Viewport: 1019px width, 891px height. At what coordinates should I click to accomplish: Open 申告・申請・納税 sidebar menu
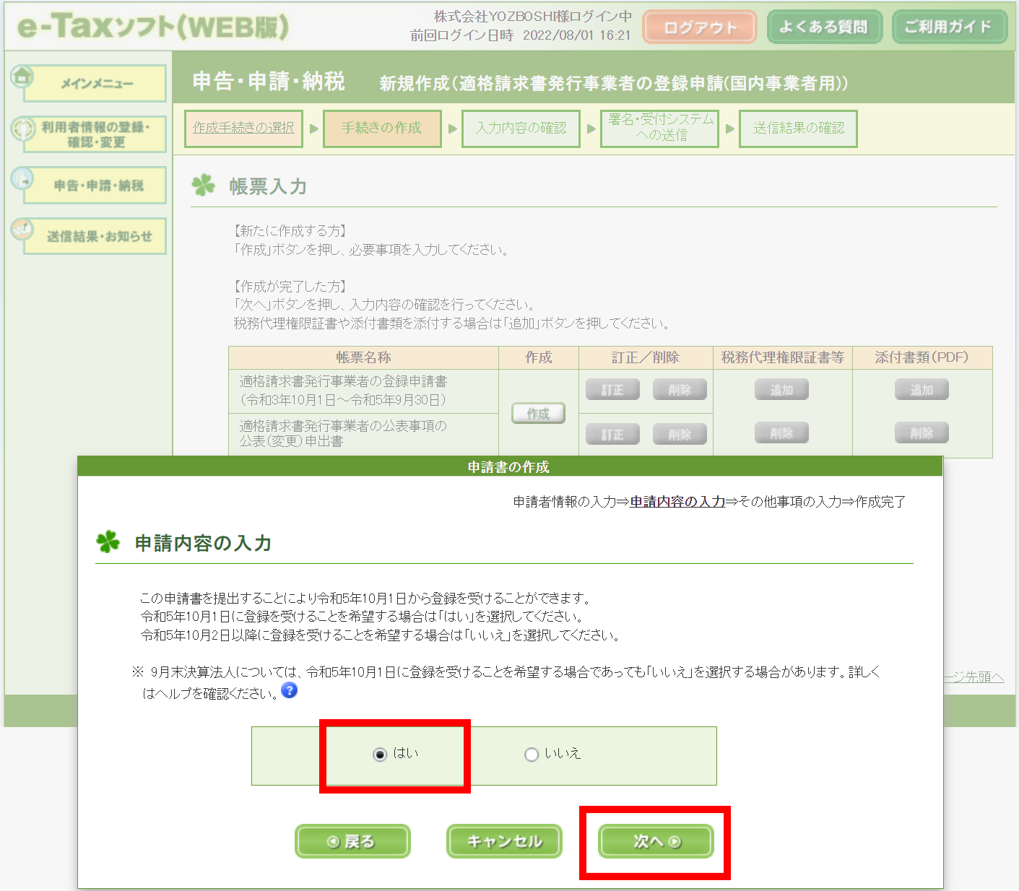pyautogui.click(x=95, y=186)
